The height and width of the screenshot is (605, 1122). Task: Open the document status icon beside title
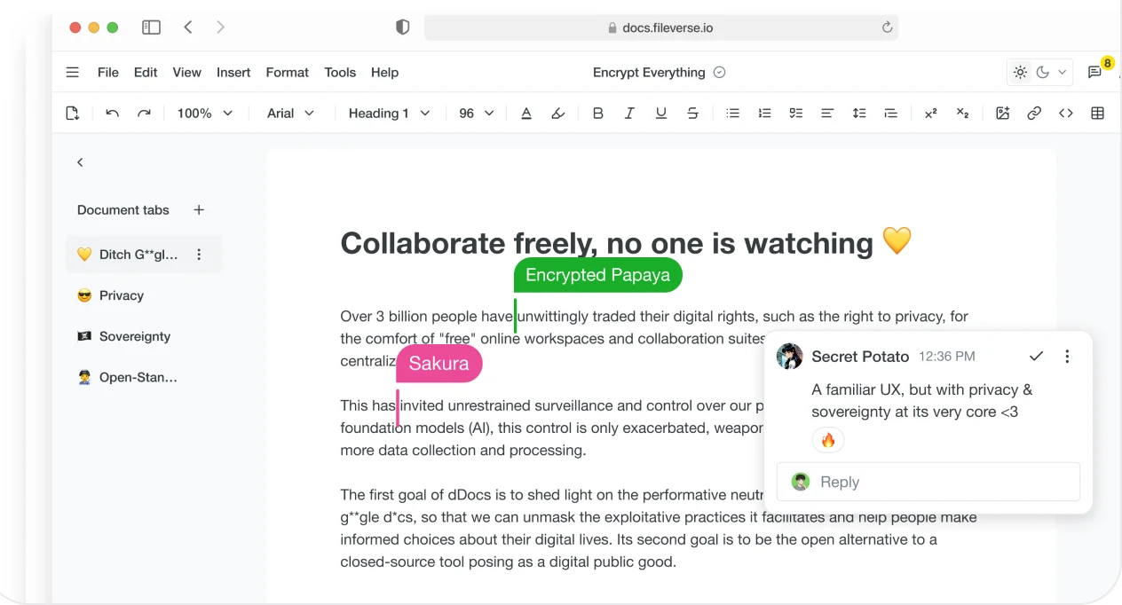click(x=720, y=73)
